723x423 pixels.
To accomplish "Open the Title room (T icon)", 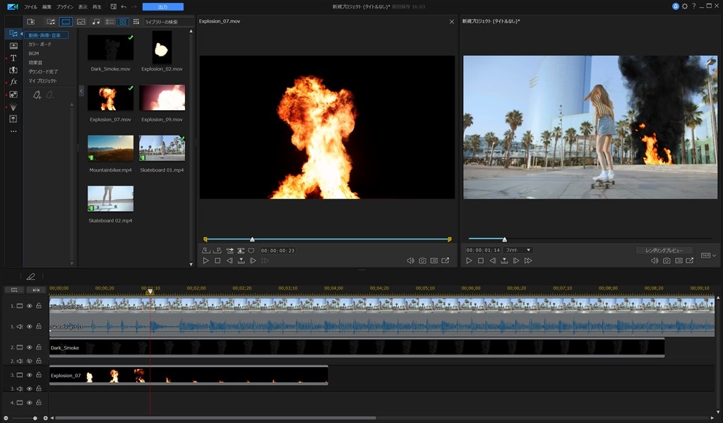I will [x=13, y=58].
